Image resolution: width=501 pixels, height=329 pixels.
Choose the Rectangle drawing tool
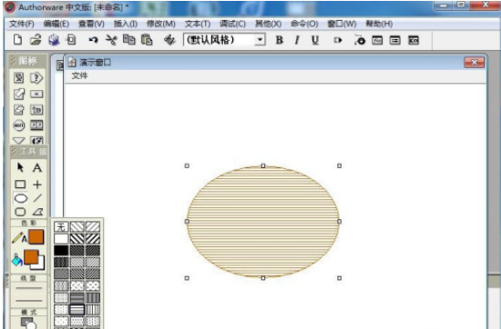click(x=20, y=184)
